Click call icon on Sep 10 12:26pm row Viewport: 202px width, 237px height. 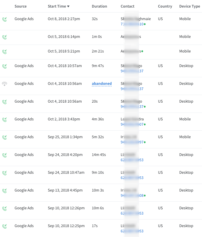[x=5, y=208]
